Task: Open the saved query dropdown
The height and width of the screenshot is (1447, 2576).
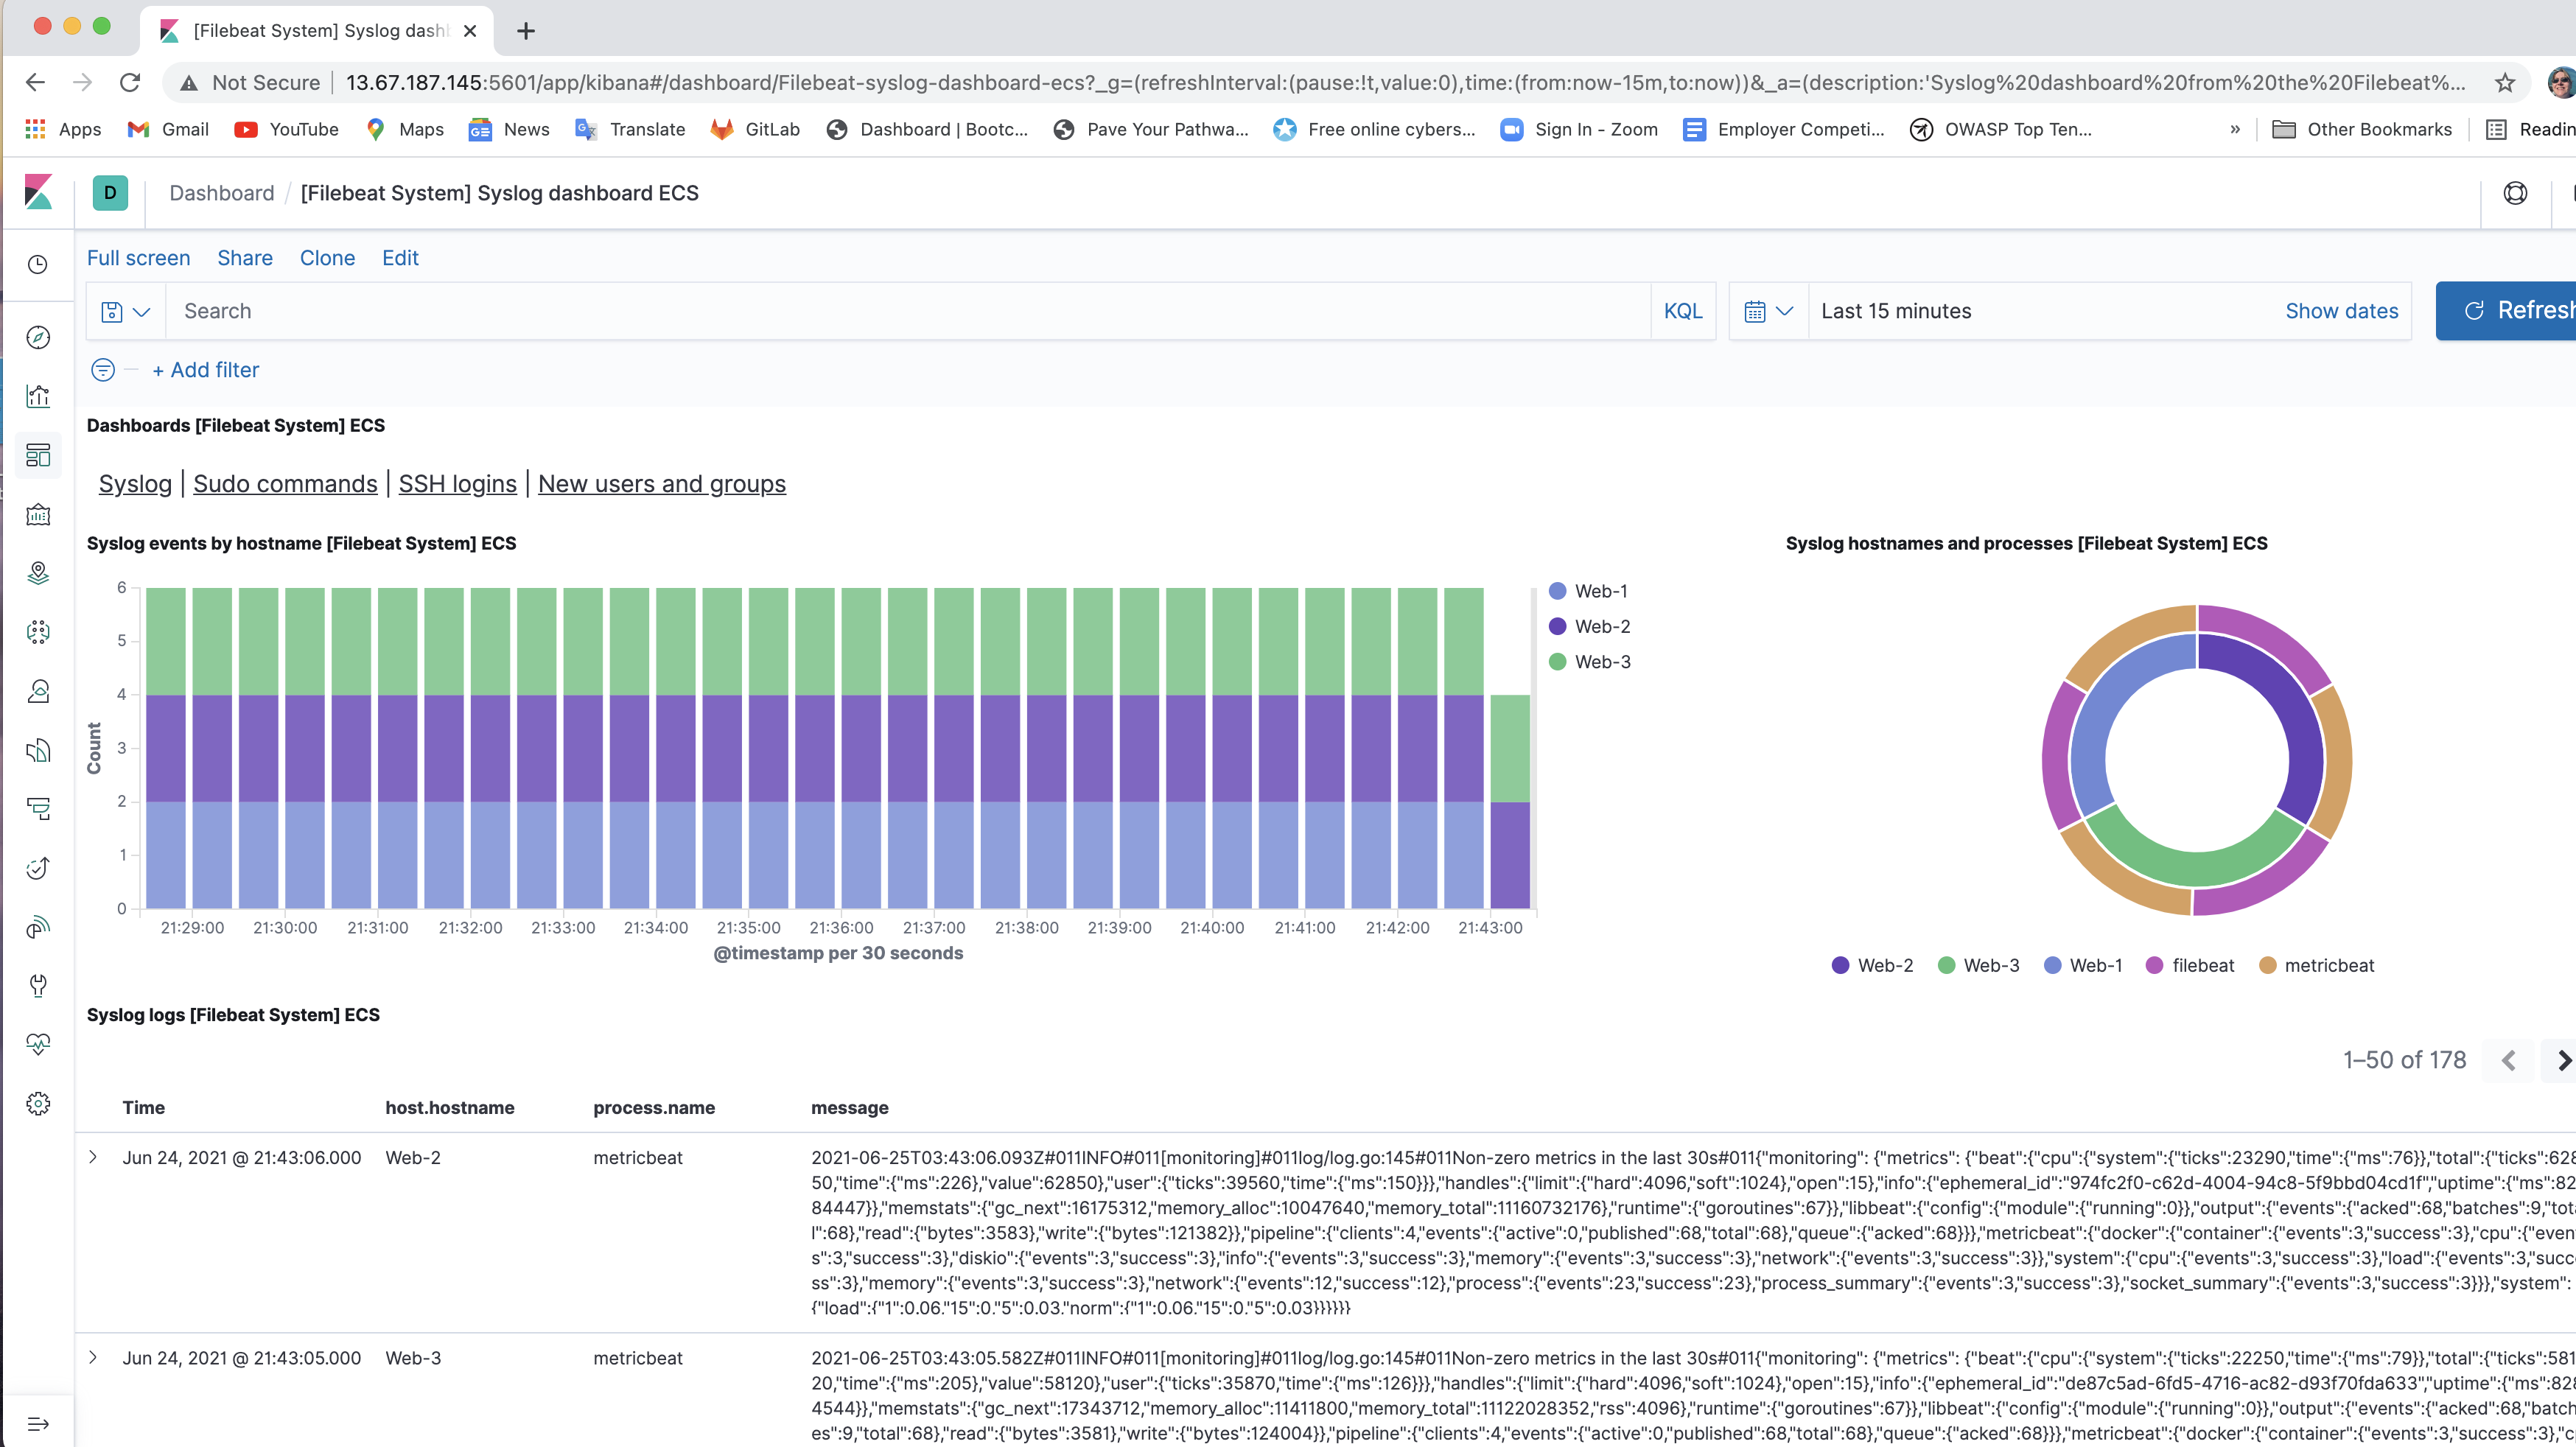Action: 124,311
